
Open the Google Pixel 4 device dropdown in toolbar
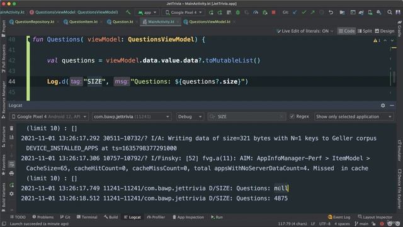pos(184,13)
